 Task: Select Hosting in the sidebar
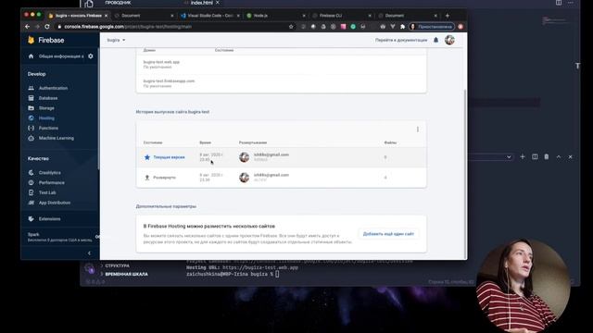tap(46, 118)
